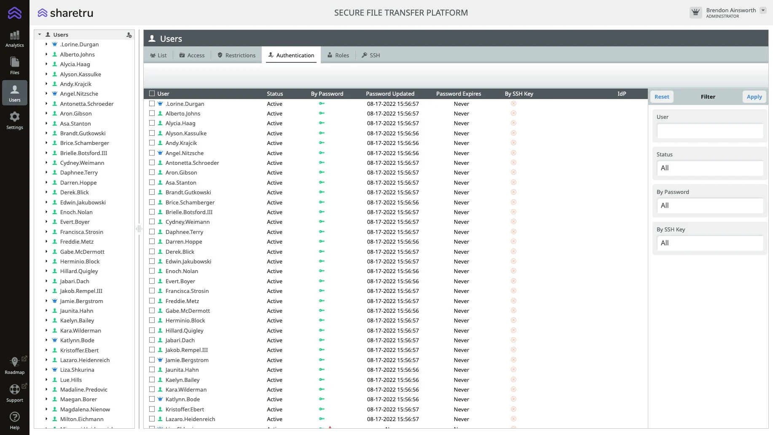The height and width of the screenshot is (435, 773).
Task: Toggle the select-all checkbox in User header
Action: (x=152, y=94)
